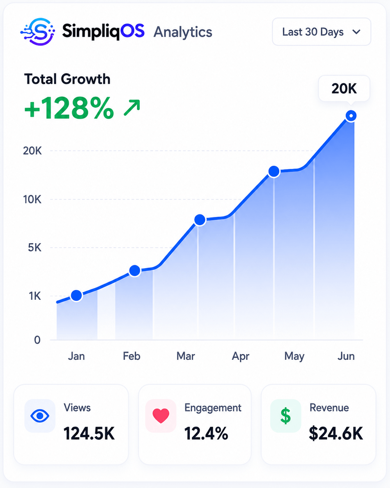Click the Analytics heading label
Screen dimensions: 390x488
pos(183,32)
